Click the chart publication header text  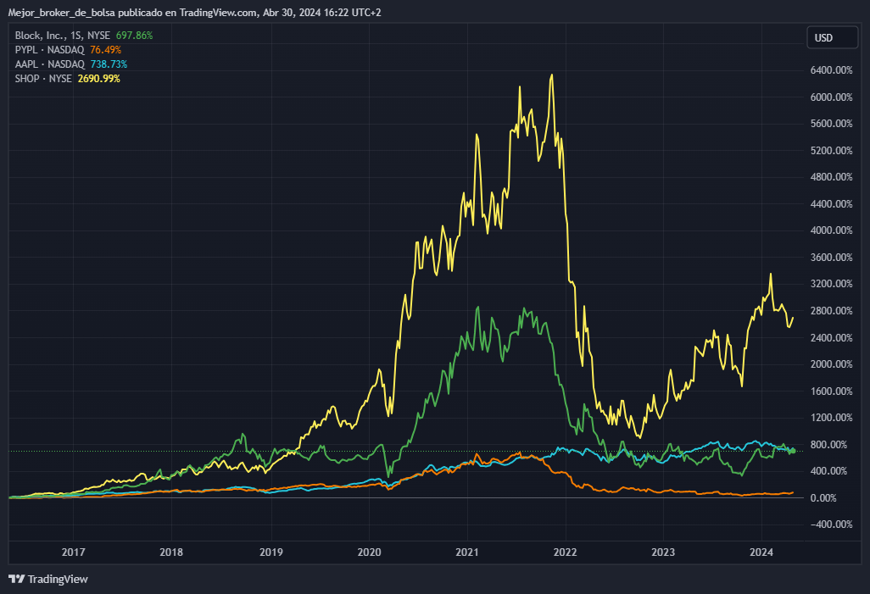pos(194,12)
